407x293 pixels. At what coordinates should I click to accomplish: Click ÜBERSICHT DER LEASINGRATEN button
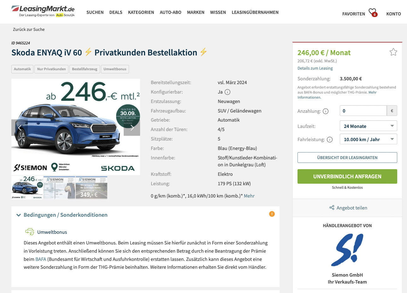pyautogui.click(x=347, y=158)
